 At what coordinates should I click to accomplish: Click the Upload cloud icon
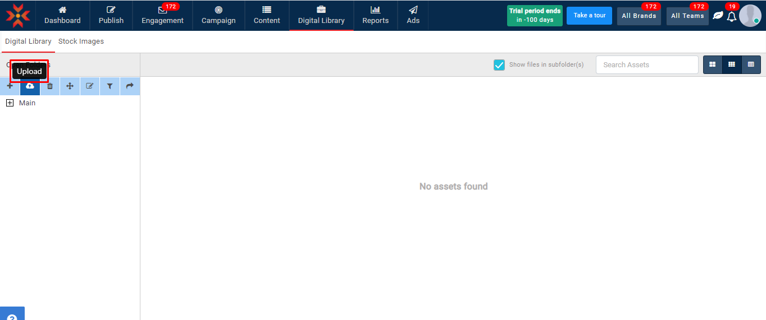pos(30,86)
